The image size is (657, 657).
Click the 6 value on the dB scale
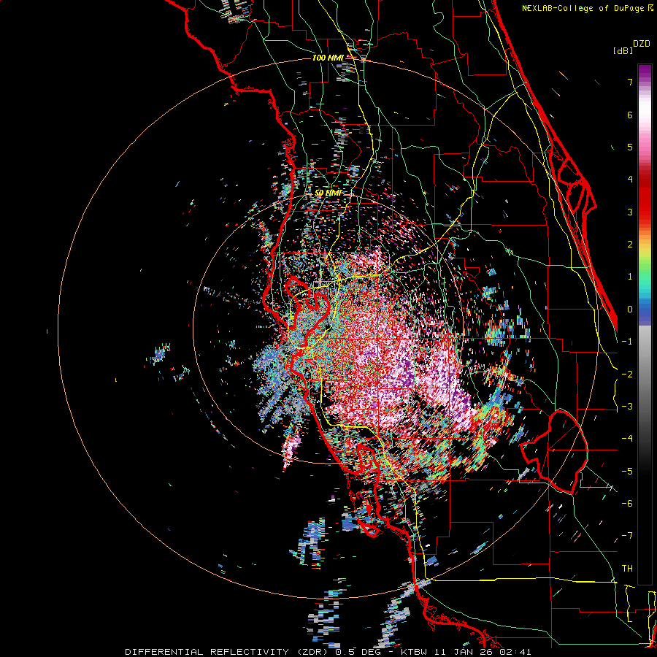[630, 115]
